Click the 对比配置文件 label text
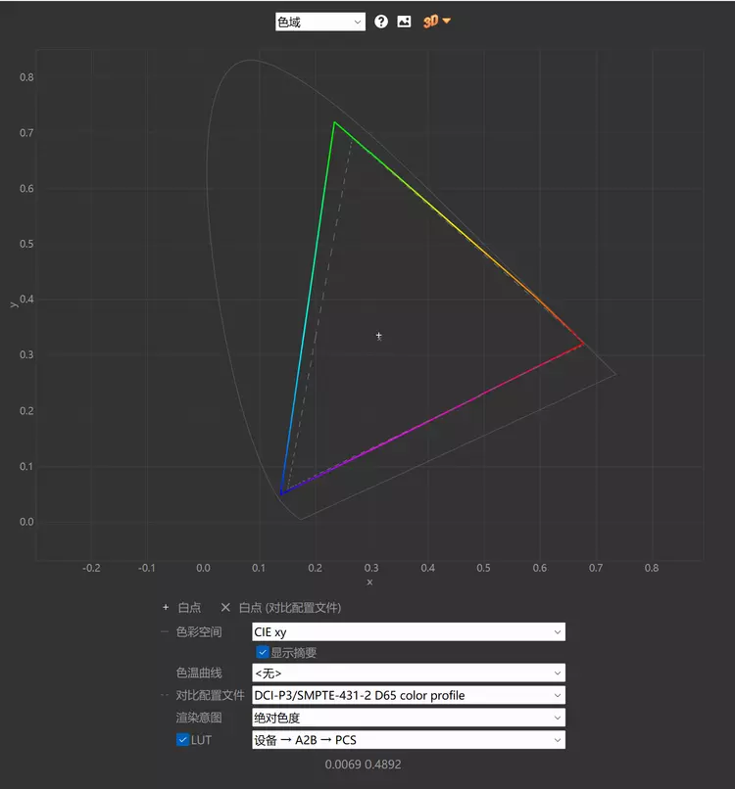The height and width of the screenshot is (789, 735). (210, 696)
